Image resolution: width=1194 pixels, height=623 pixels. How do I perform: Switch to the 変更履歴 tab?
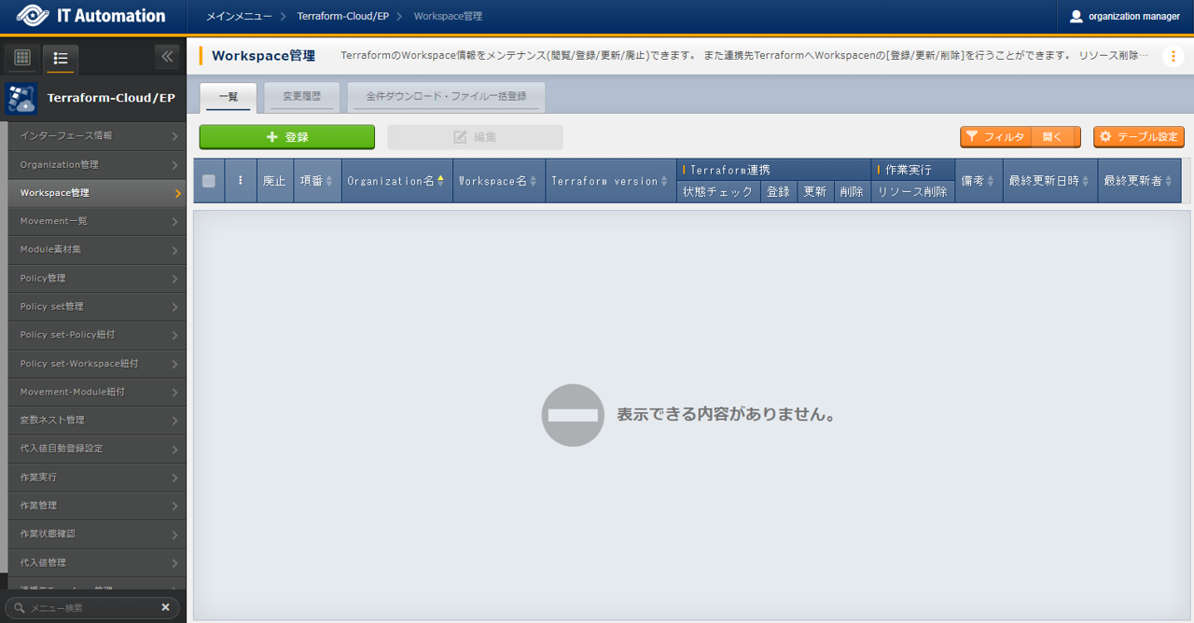coord(301,96)
